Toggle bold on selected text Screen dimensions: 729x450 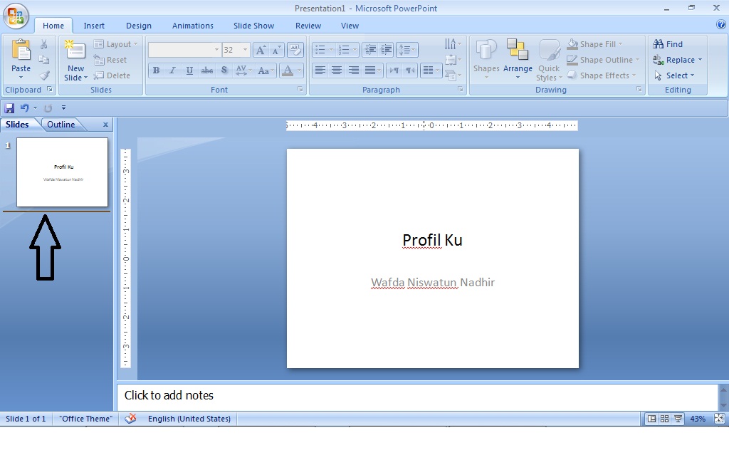pyautogui.click(x=156, y=70)
